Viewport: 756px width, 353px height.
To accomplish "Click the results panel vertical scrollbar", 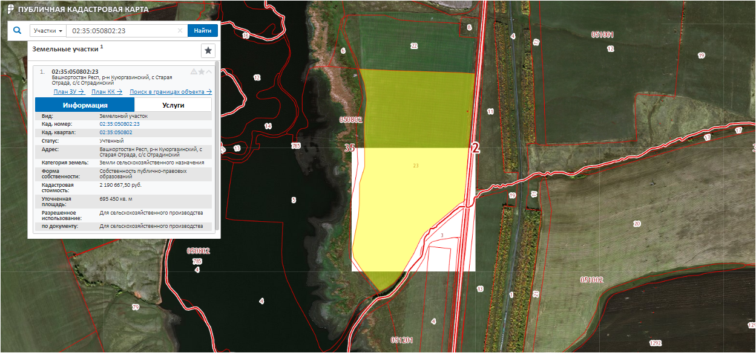I will (217, 151).
